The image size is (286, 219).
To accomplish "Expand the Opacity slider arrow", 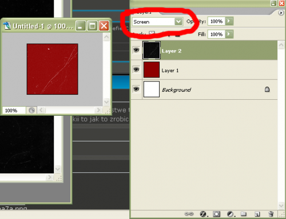I will point(229,21).
